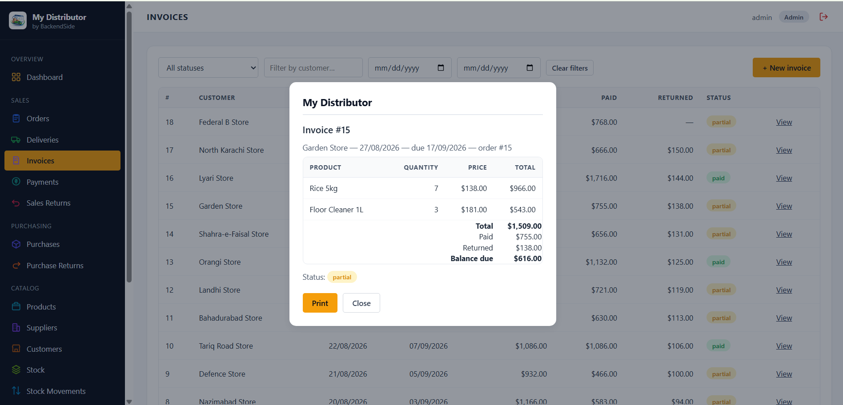Click the Customers icon in sidebar
The image size is (843, 405).
16,349
